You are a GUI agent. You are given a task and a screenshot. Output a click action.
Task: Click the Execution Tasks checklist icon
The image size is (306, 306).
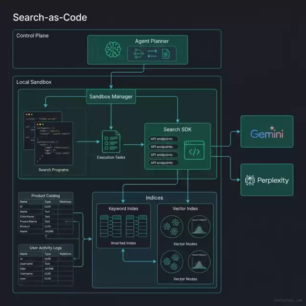[x=111, y=142]
